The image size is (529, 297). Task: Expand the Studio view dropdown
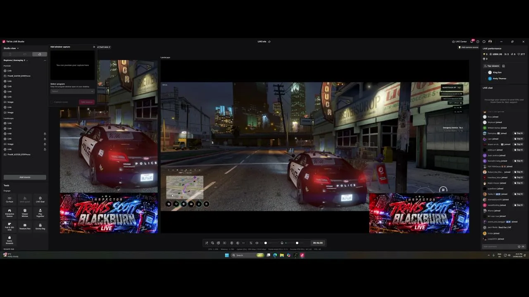11,48
